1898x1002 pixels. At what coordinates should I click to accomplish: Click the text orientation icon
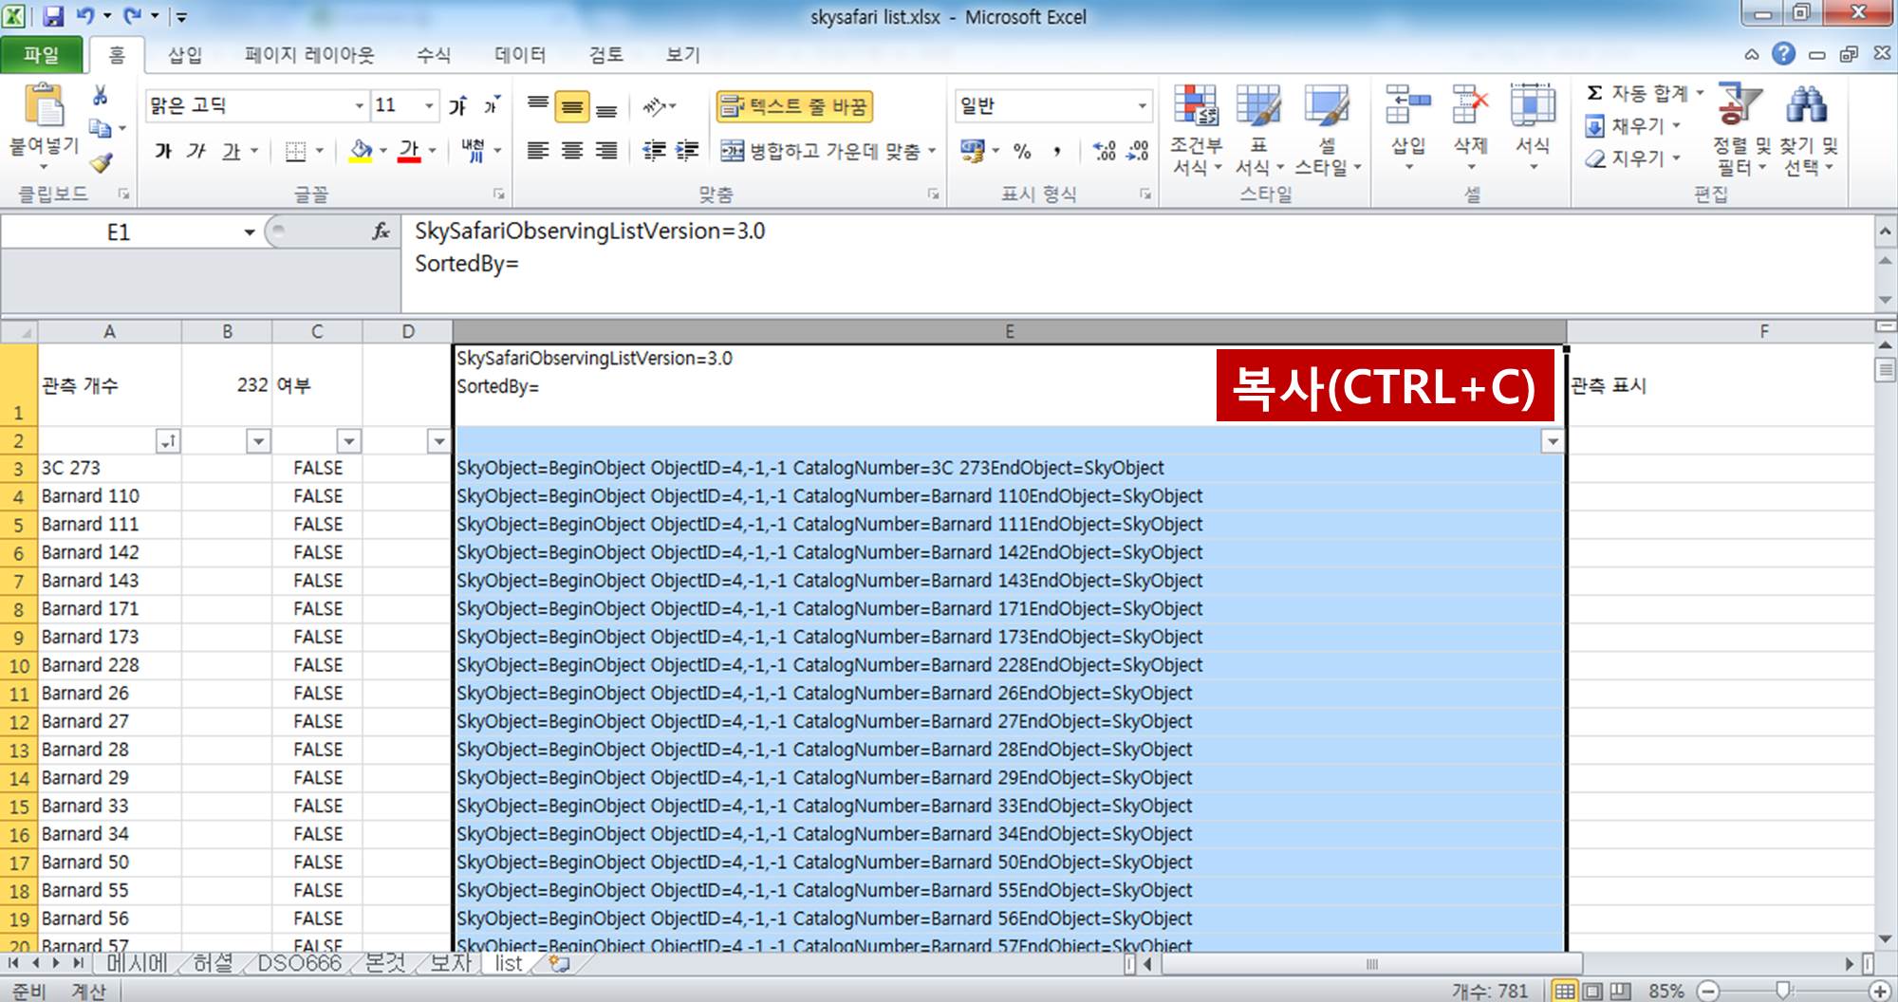[654, 105]
